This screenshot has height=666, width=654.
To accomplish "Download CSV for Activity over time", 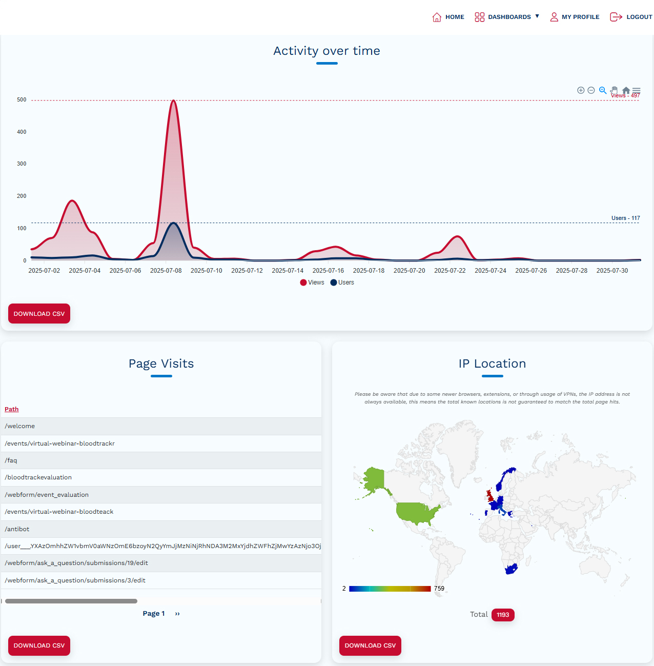I will [x=39, y=314].
